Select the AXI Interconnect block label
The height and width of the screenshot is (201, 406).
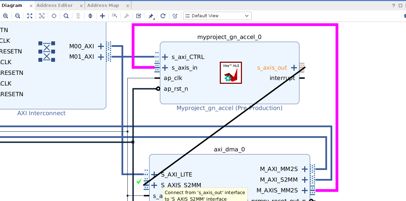(x=42, y=113)
